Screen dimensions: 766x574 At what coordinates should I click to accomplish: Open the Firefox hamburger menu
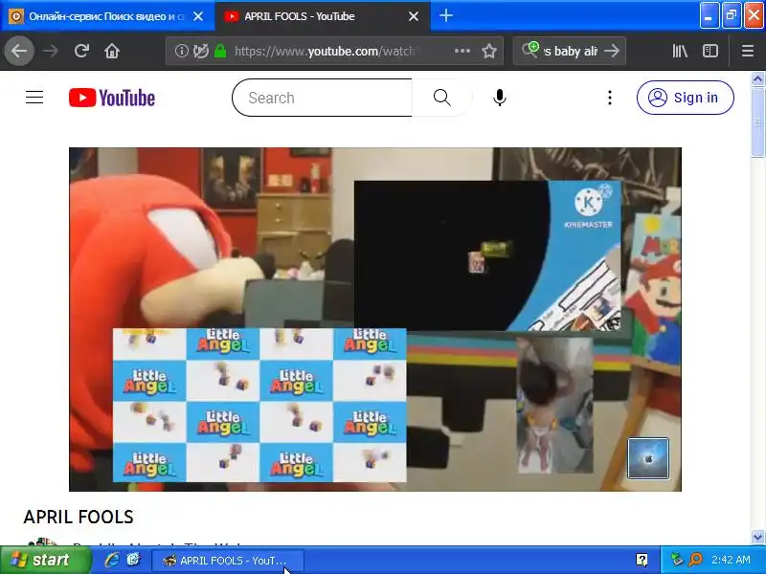748,51
